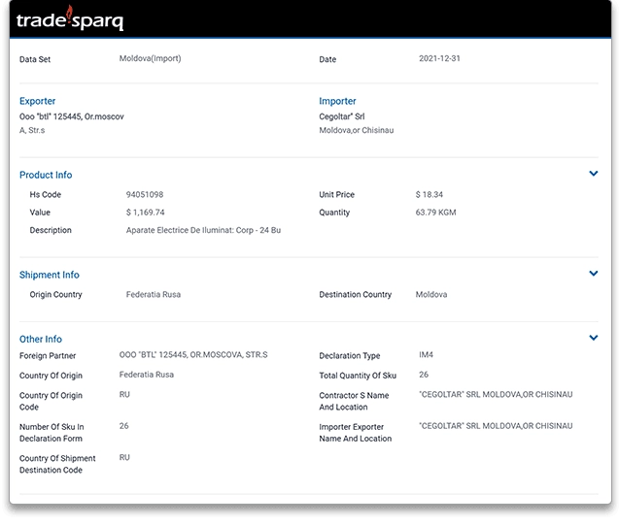The width and height of the screenshot is (619, 525).
Task: Click the Origin Country label
Action: 55,294
